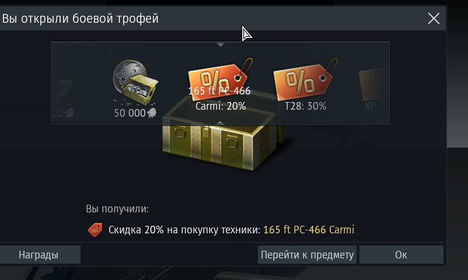Confirm with the Ок button

click(401, 255)
